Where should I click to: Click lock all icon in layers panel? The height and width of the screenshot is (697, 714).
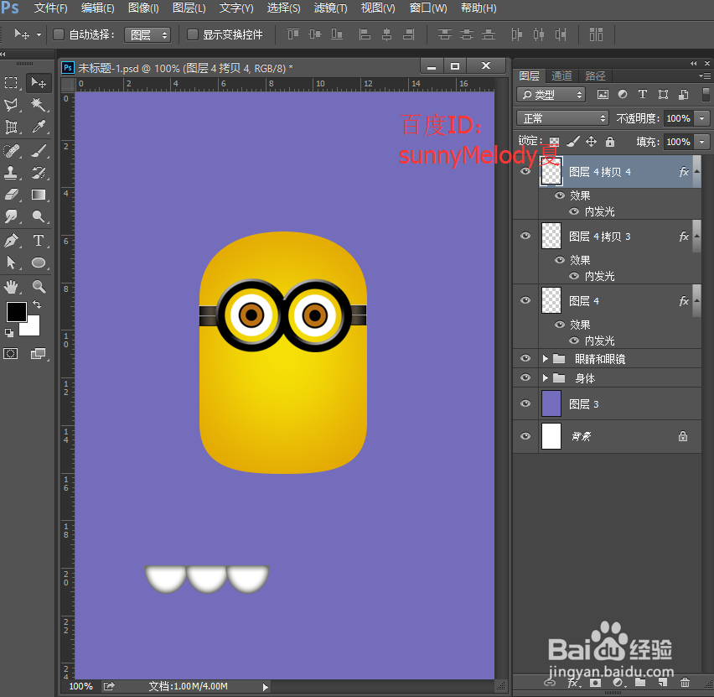point(610,142)
